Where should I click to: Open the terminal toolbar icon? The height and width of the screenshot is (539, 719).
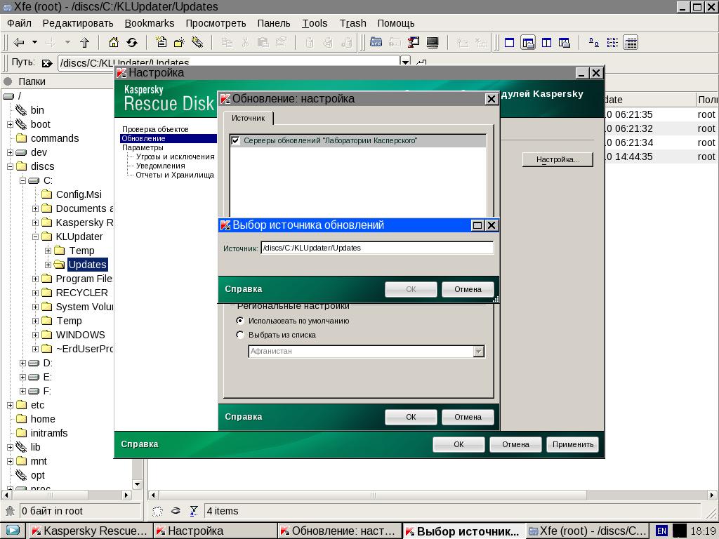[x=433, y=43]
